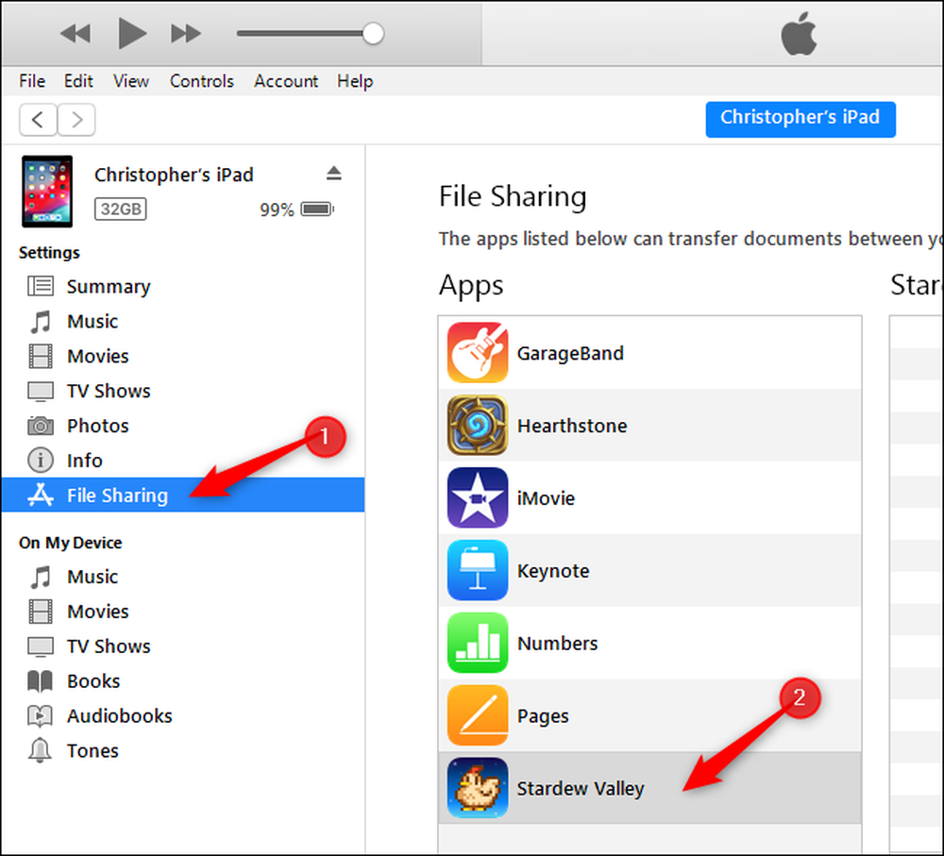Open the Edit menu
This screenshot has height=856, width=944.
pyautogui.click(x=78, y=81)
